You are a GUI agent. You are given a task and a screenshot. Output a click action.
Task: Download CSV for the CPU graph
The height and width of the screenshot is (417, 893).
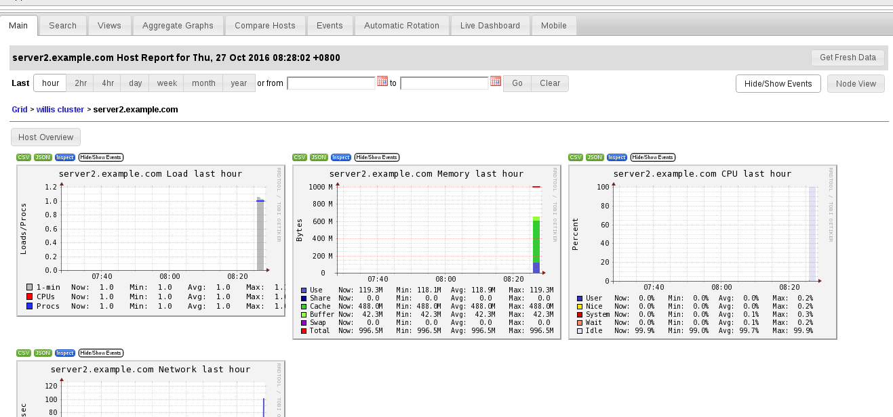point(576,157)
